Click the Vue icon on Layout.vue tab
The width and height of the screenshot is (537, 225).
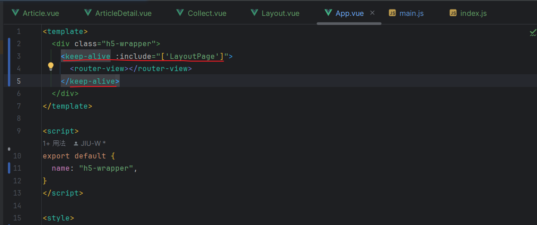point(254,13)
